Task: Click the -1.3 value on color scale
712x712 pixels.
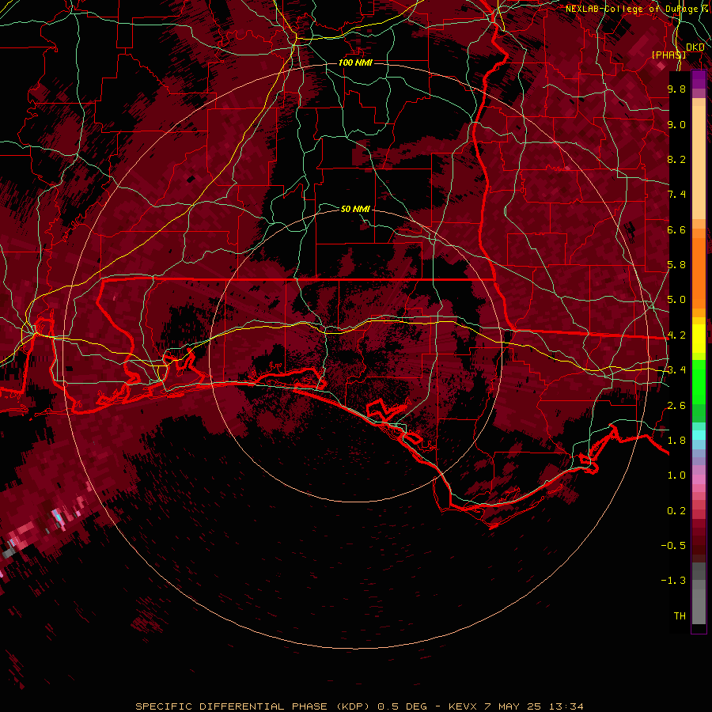Action: 673,581
